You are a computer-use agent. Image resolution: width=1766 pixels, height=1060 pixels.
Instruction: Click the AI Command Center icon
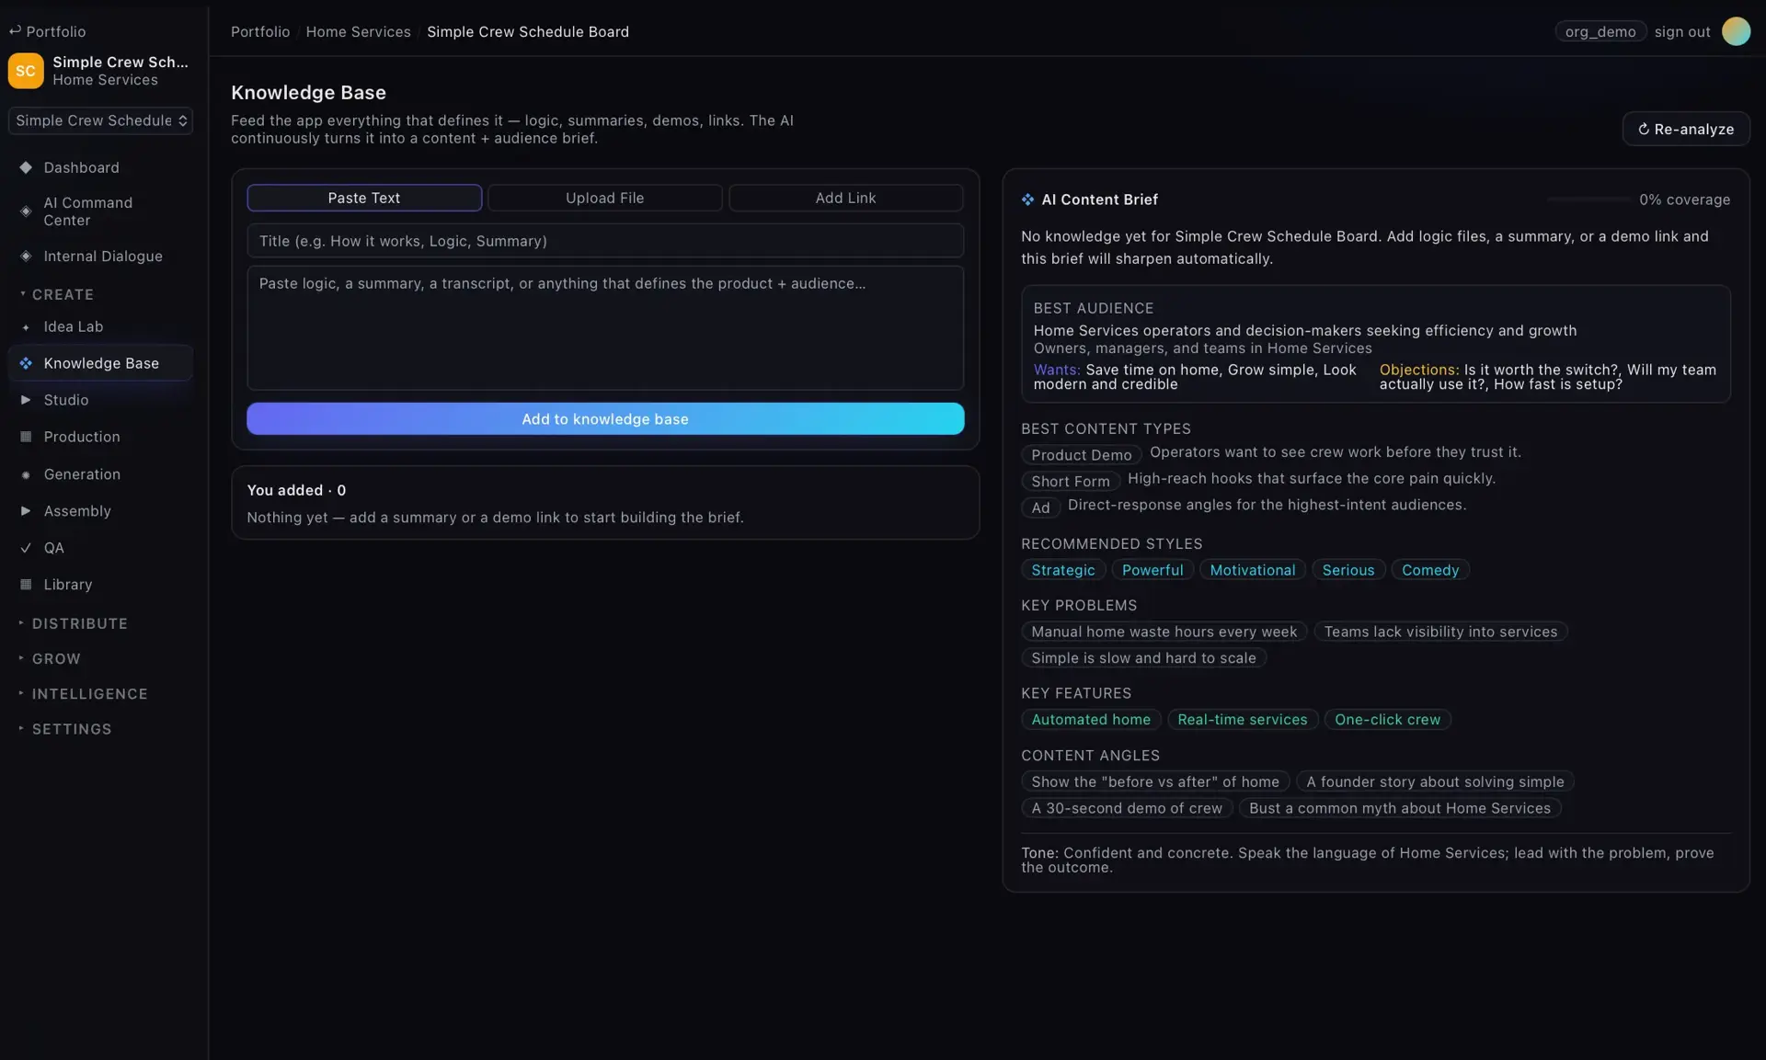point(26,211)
